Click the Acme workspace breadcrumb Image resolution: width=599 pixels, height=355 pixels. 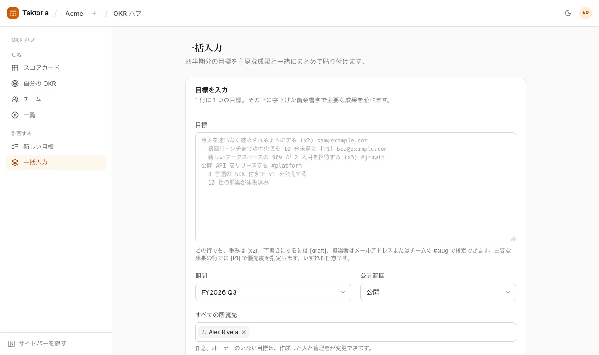tap(74, 14)
